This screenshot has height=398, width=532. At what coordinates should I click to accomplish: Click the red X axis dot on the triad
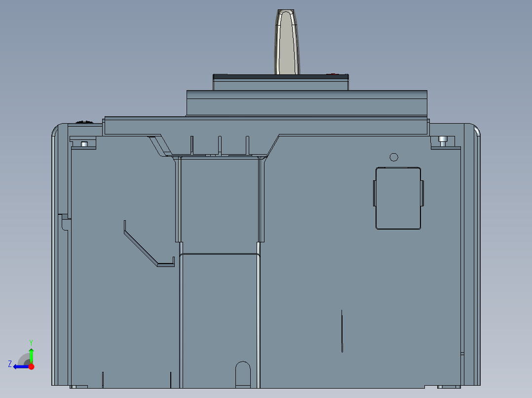(x=32, y=366)
